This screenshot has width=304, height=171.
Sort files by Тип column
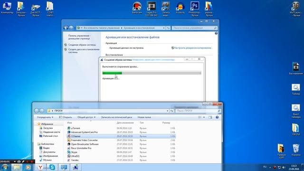point(142,123)
